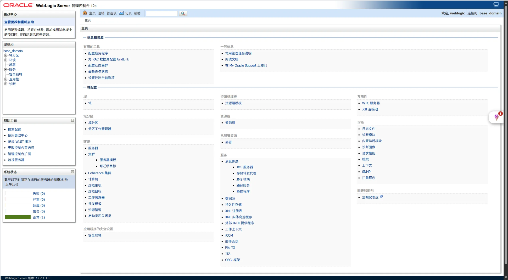The width and height of the screenshot is (508, 280).
Task: Open 启动类和关闭类 link
Action: tap(100, 216)
